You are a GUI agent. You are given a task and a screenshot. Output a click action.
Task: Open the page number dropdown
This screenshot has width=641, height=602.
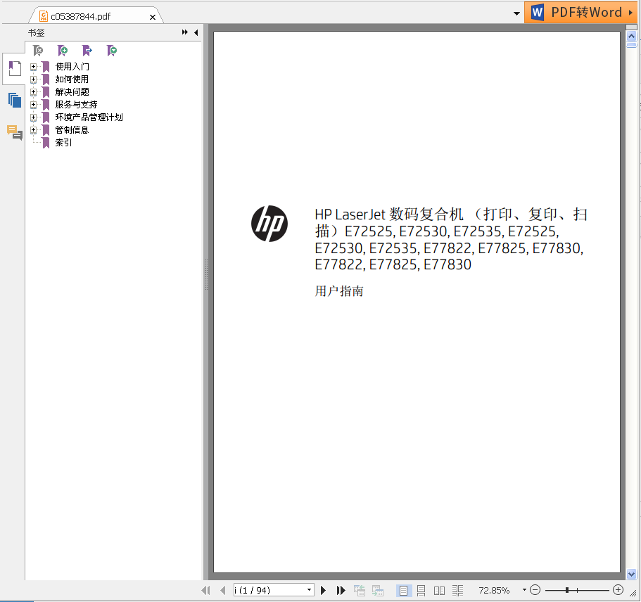click(x=310, y=590)
